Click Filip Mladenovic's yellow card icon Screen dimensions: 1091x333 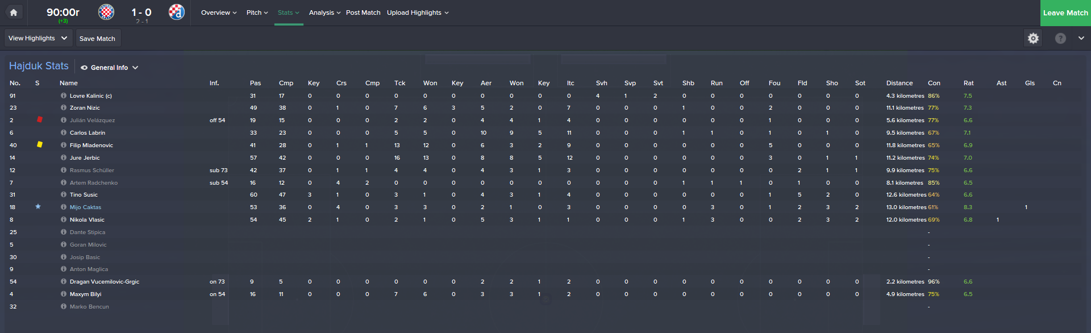tap(40, 145)
